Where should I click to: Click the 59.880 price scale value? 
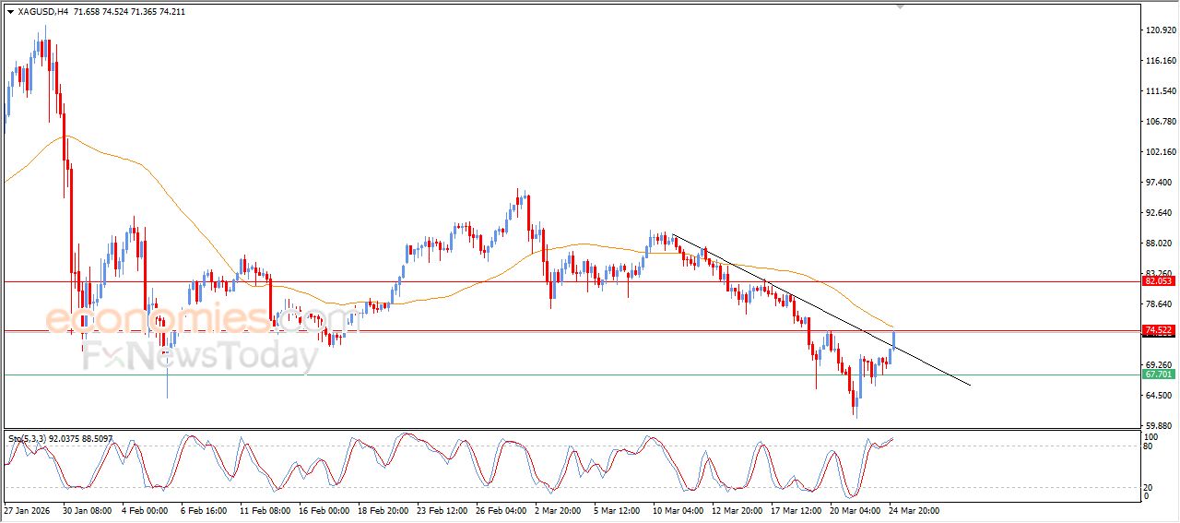[x=1159, y=426]
